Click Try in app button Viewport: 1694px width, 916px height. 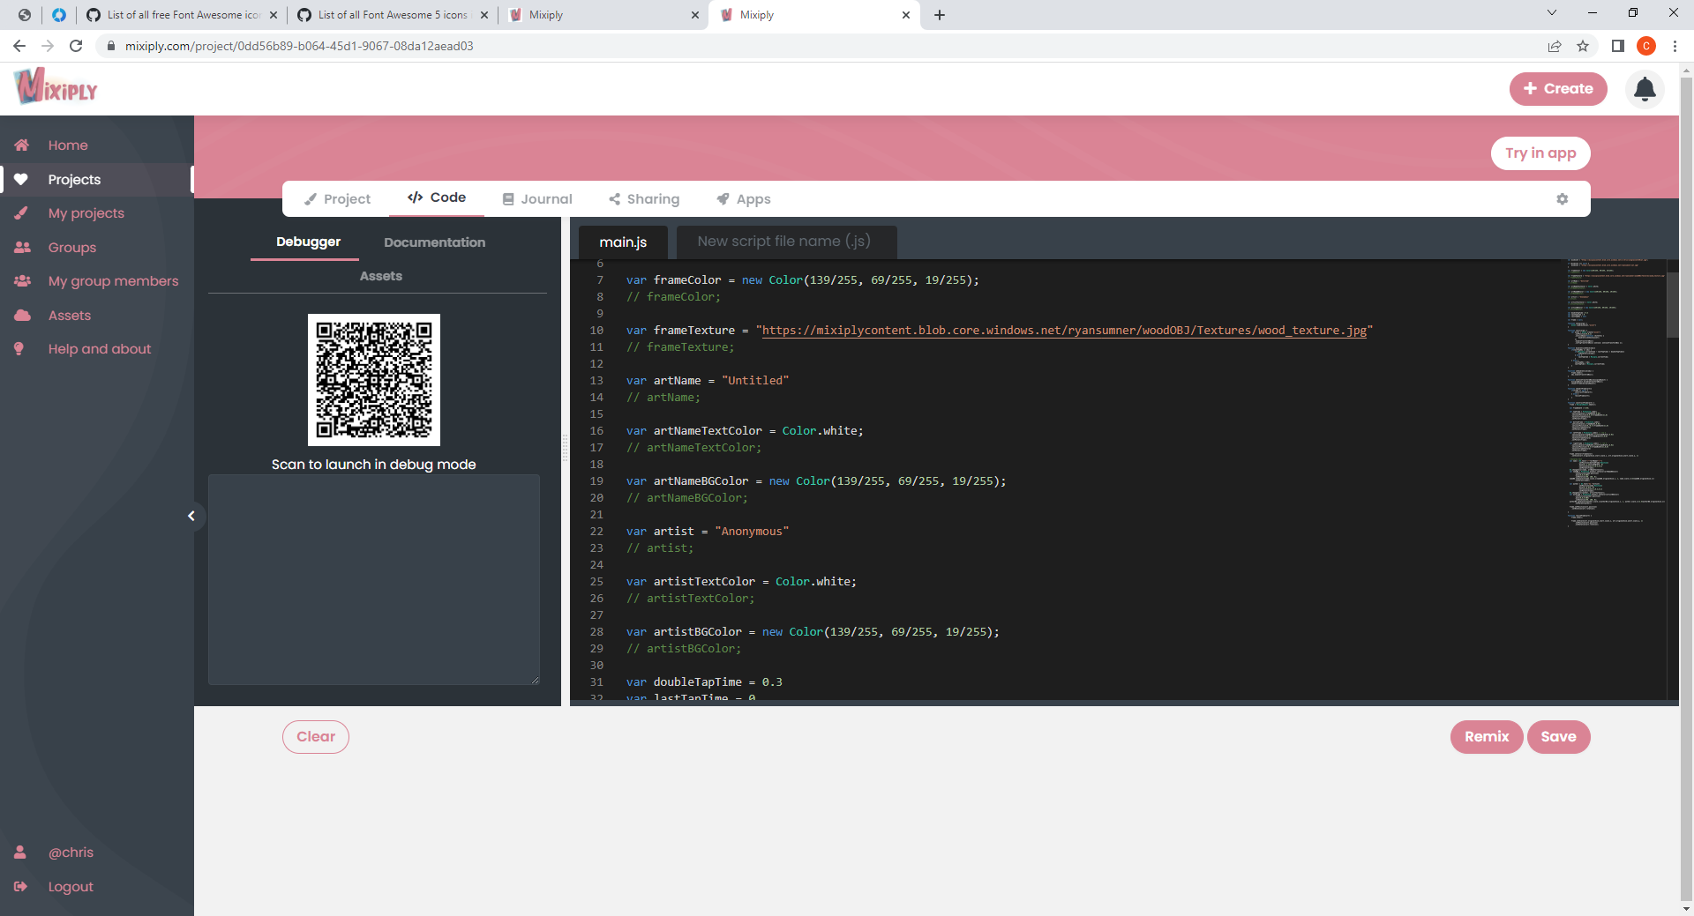[1540, 153]
